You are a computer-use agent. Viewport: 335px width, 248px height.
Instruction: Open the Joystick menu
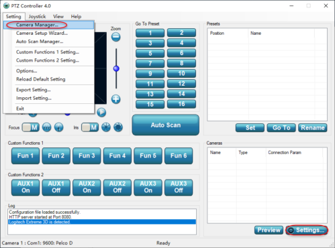pos(37,17)
